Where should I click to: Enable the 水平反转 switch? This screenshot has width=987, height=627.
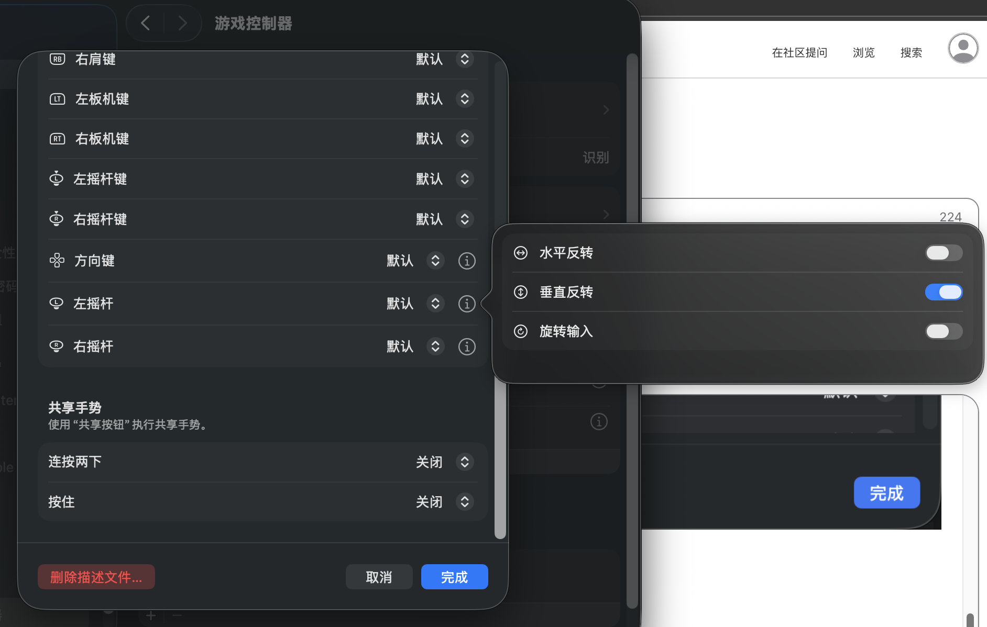[943, 253]
